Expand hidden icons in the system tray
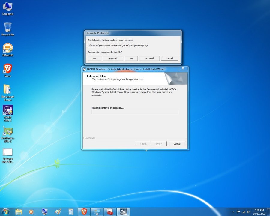270x216 pixels. click(x=233, y=212)
